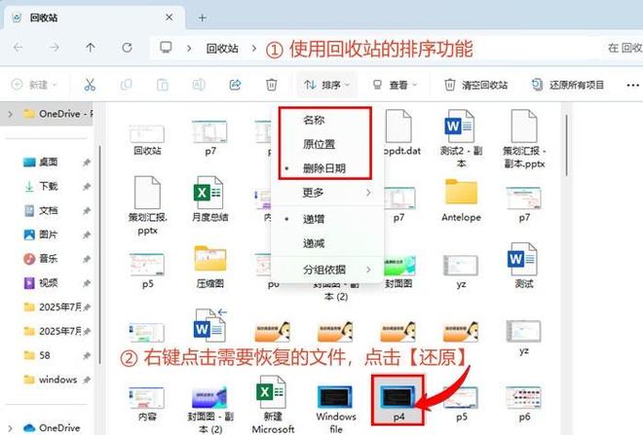The height and width of the screenshot is (435, 643).
Task: Click the Delete trash icon in toolbar
Action: (271, 85)
